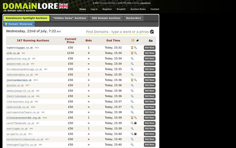
Task: Open the DomainLore Spotlight Auctions tab
Action: click(x=27, y=18)
